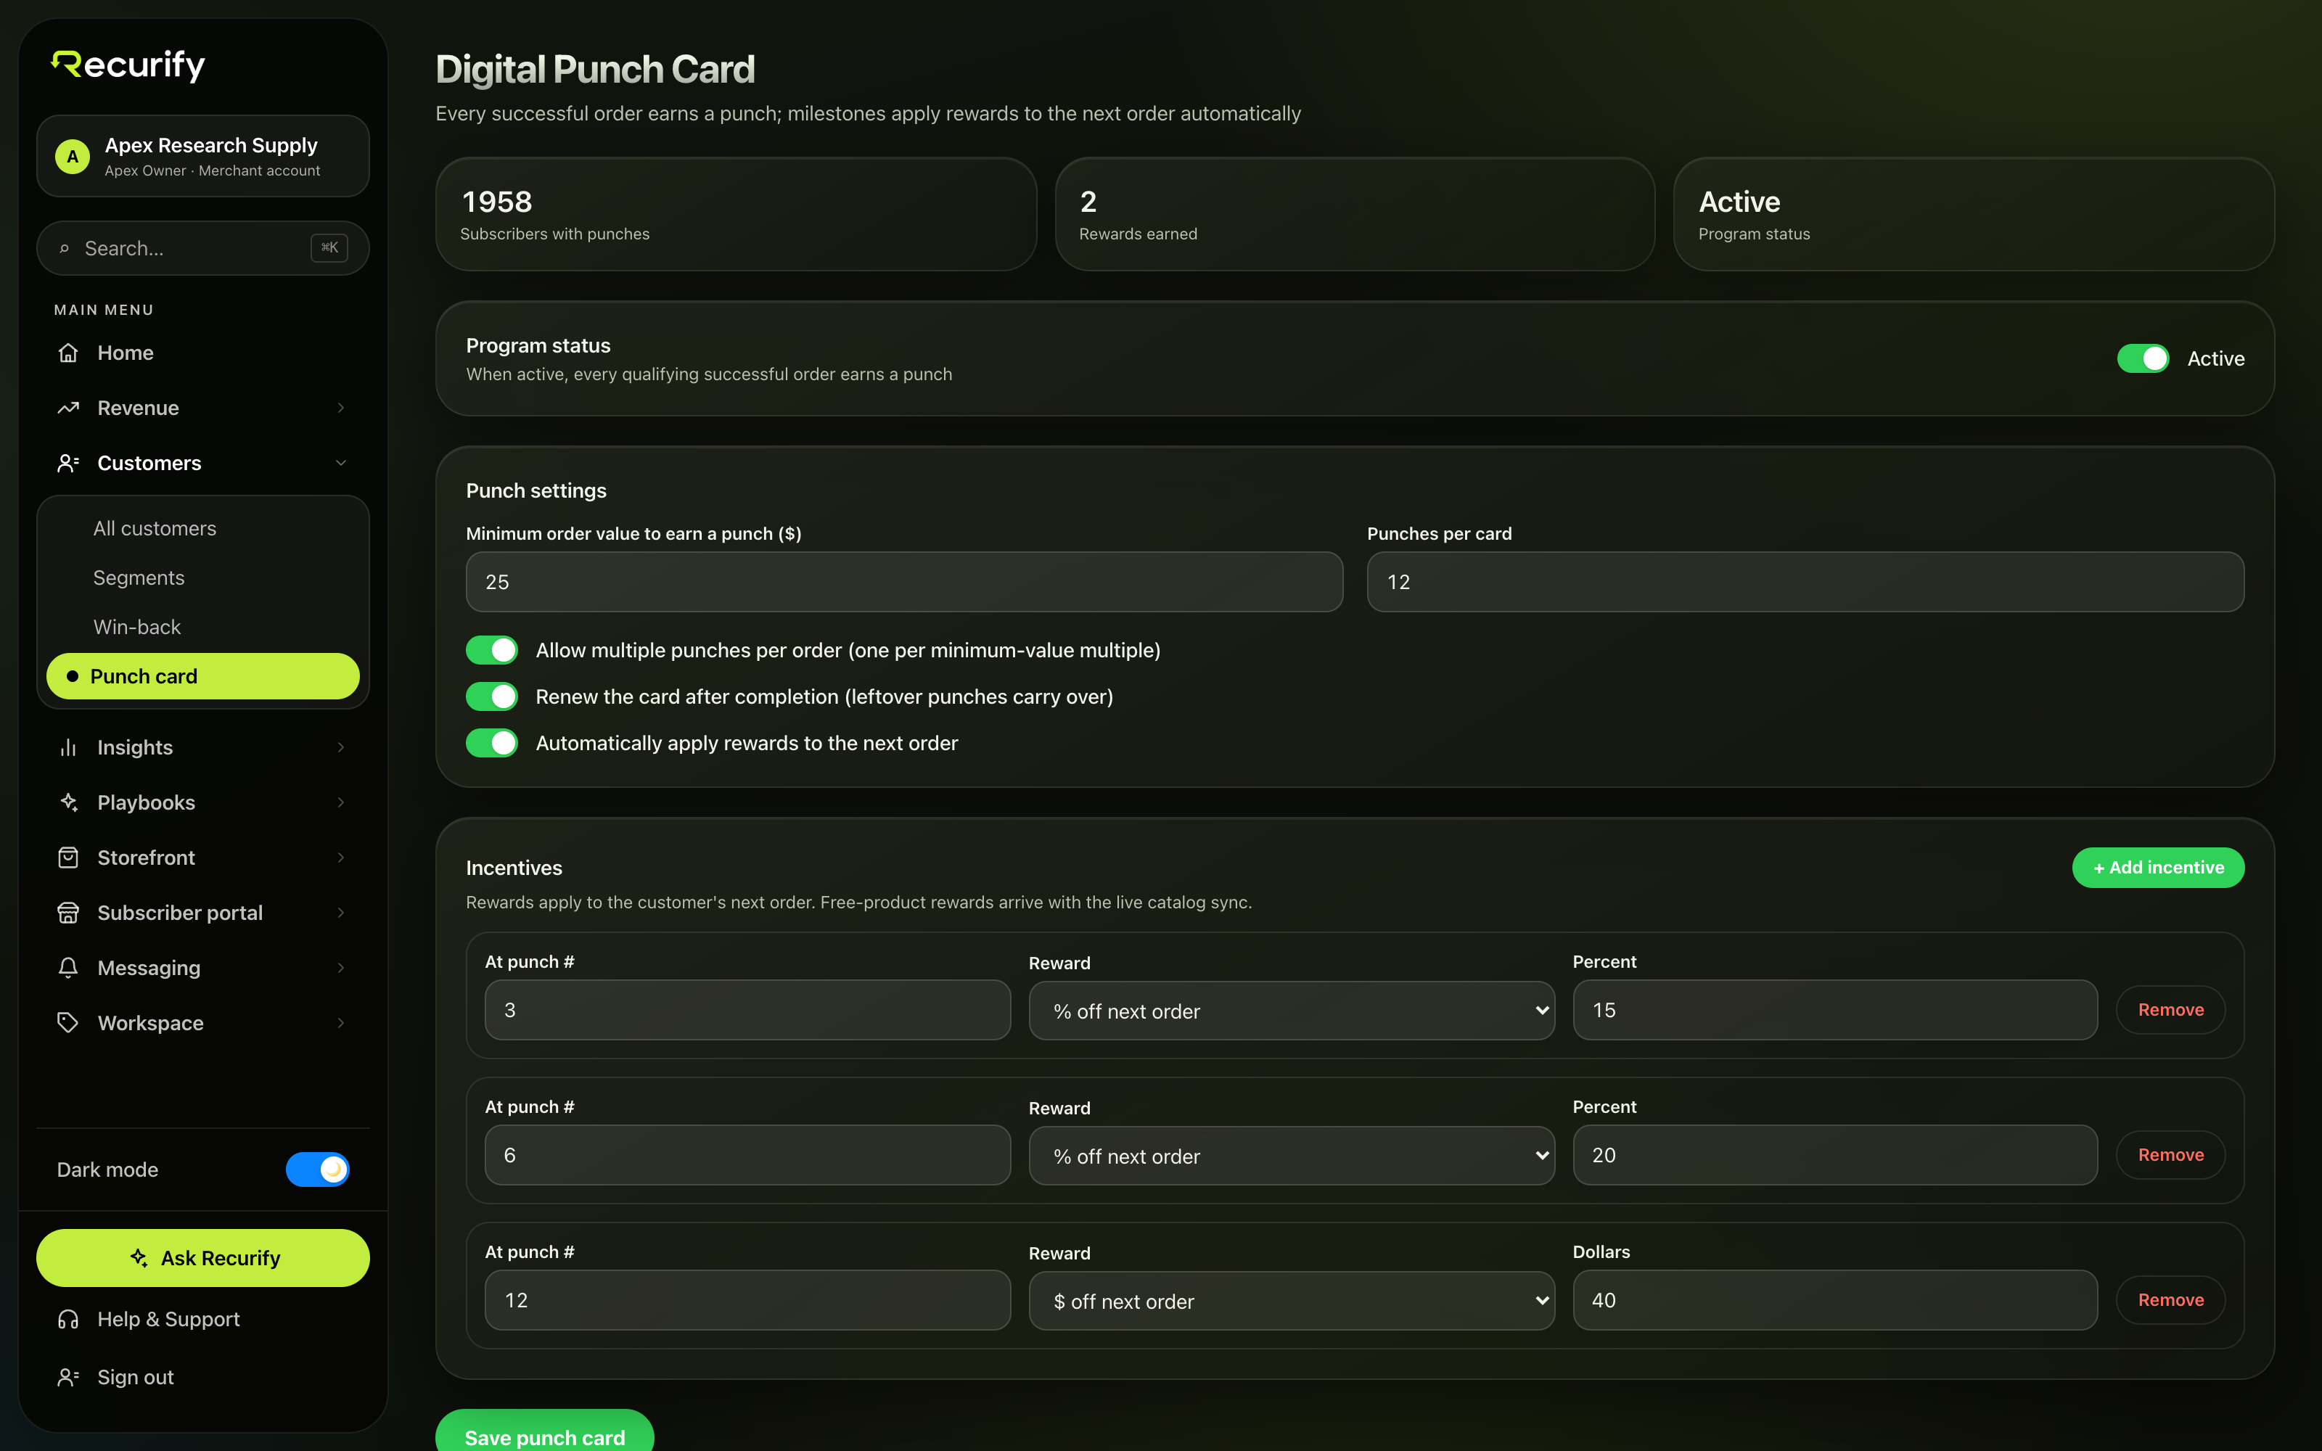2322x1451 pixels.
Task: Open the Messaging menu item
Action: tap(202, 967)
